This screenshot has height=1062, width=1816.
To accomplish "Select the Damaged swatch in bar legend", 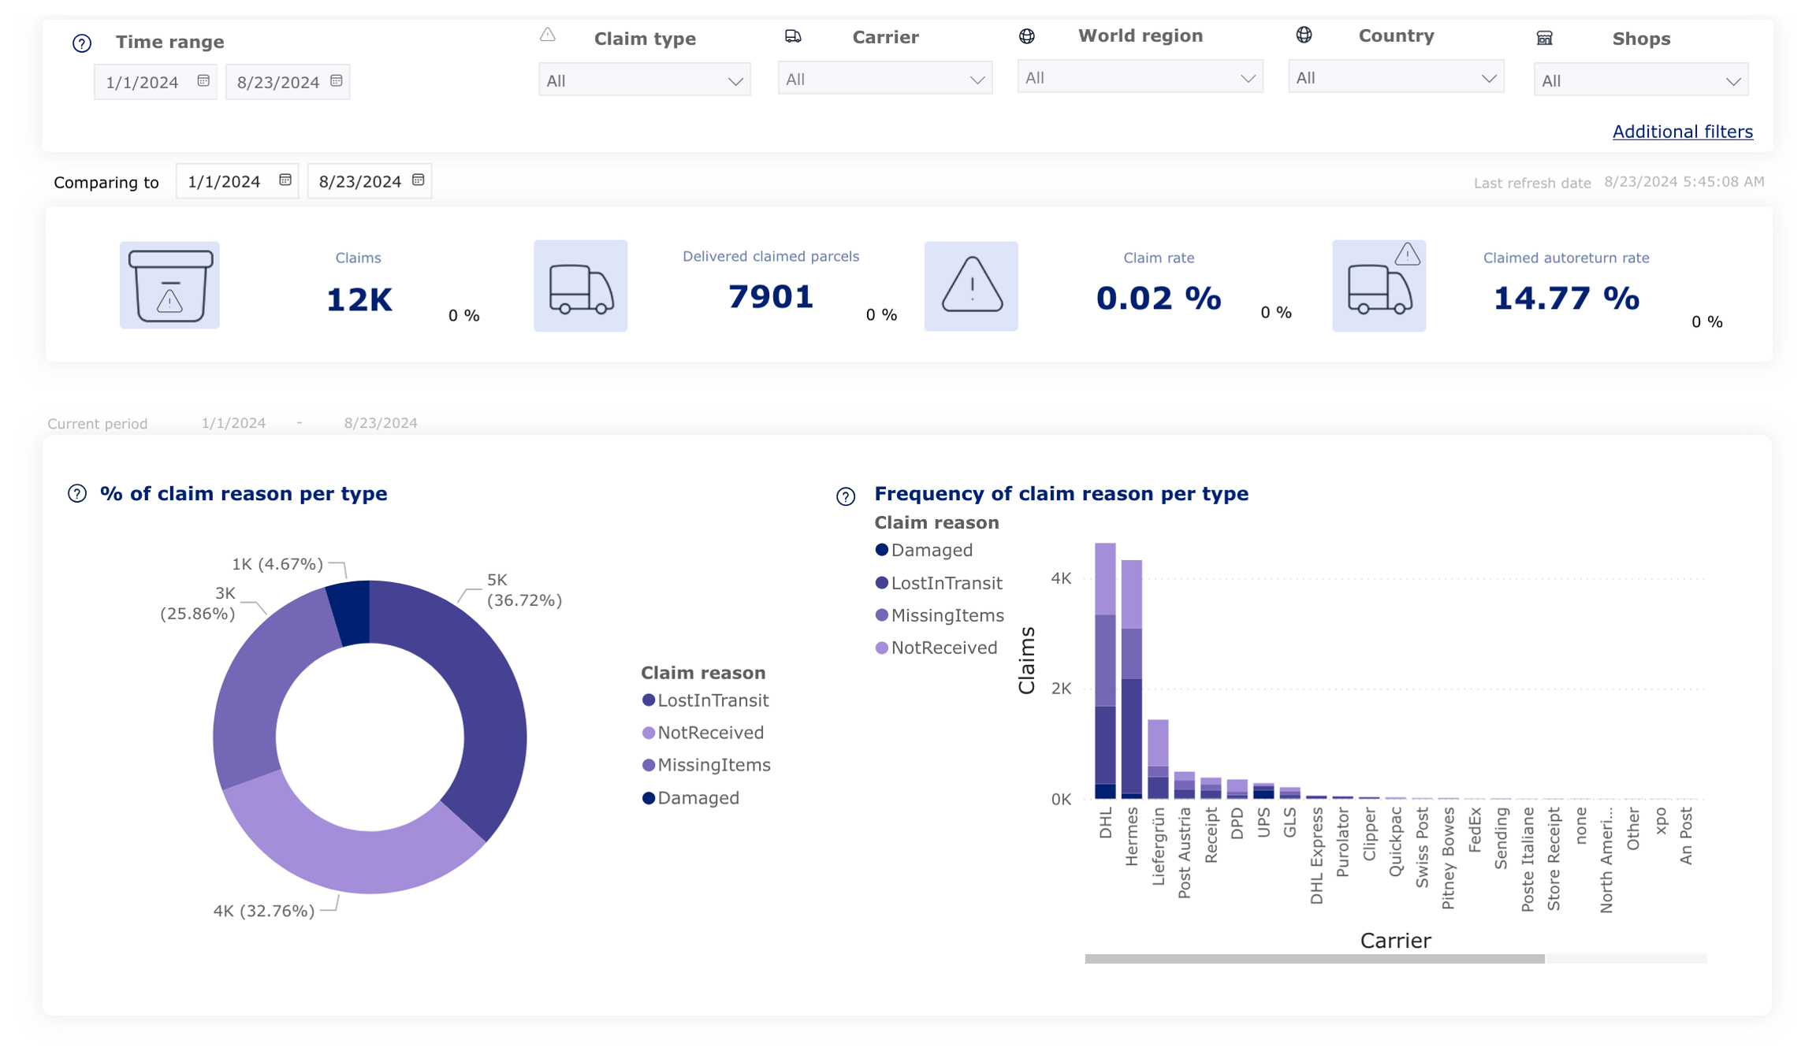I will pos(882,550).
